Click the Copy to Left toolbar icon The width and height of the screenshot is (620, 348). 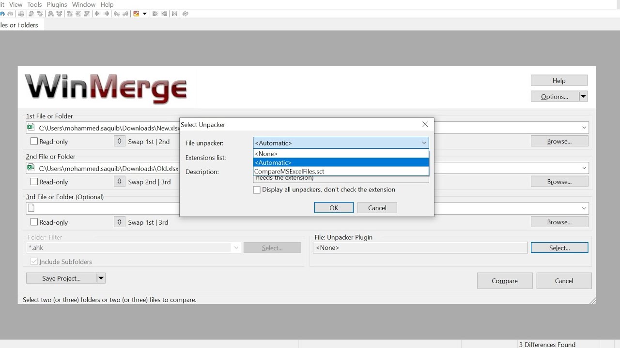[107, 14]
